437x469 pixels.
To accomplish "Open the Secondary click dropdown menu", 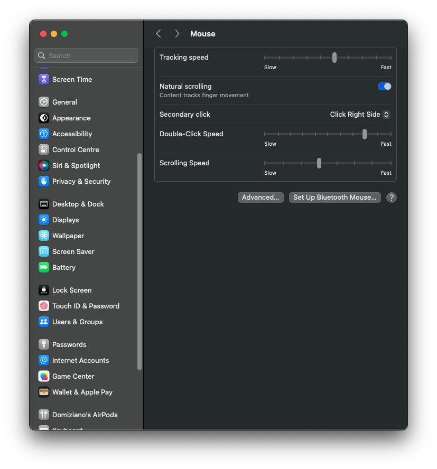I will 360,115.
